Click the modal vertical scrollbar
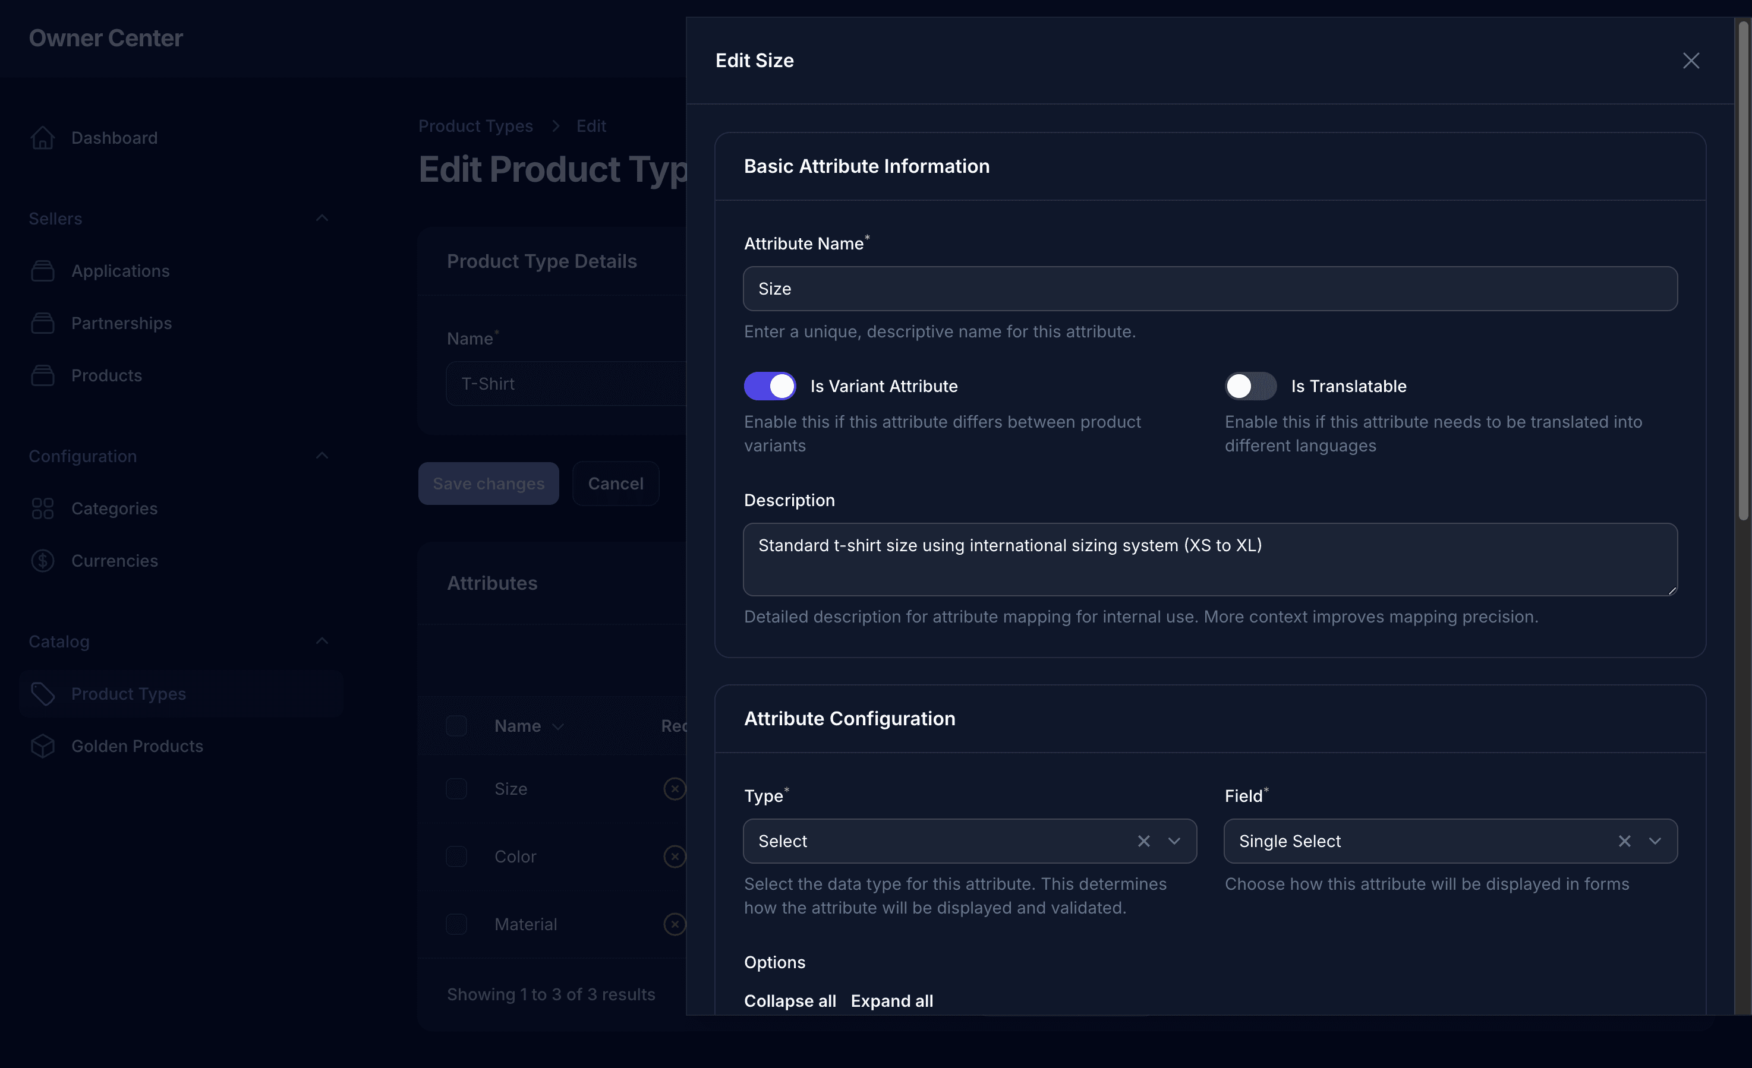 tap(1742, 270)
